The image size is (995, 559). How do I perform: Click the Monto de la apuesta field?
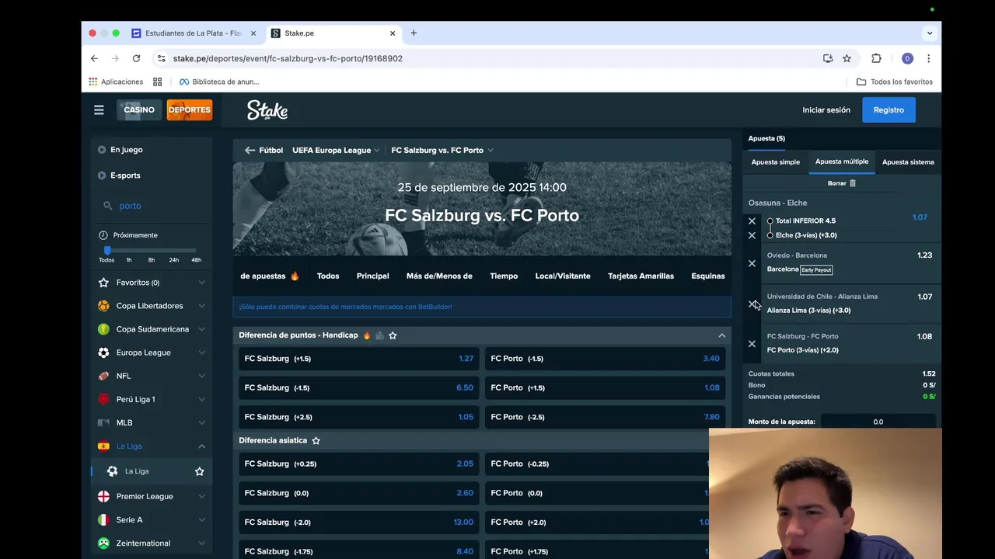878,422
